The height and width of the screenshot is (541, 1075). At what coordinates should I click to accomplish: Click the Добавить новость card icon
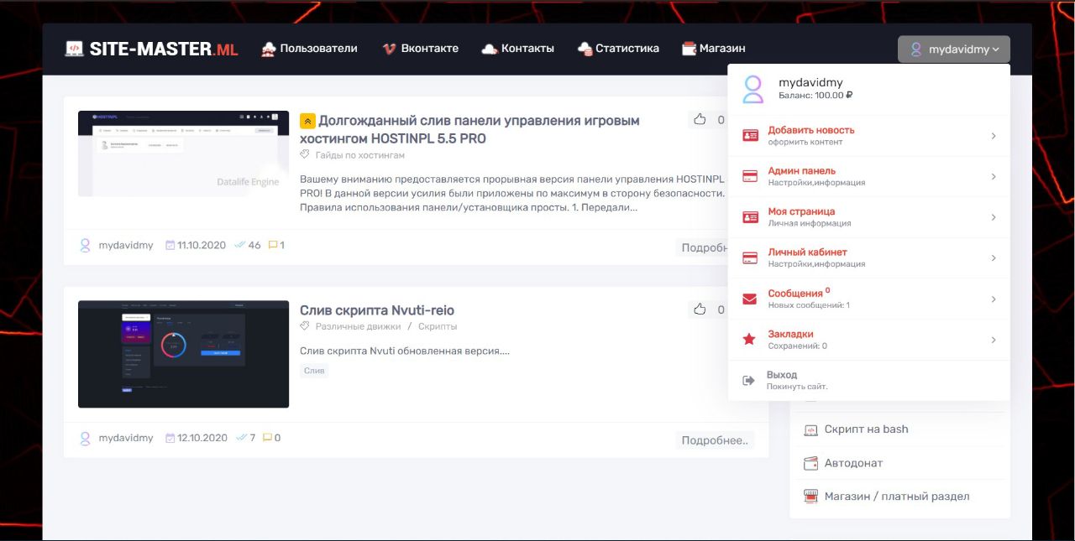coord(750,136)
